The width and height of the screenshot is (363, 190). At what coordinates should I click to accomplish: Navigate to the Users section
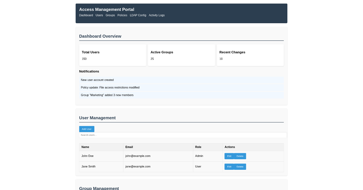(x=99, y=15)
